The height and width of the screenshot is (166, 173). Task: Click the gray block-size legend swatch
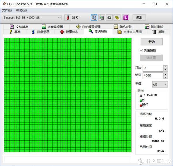pos(141,96)
